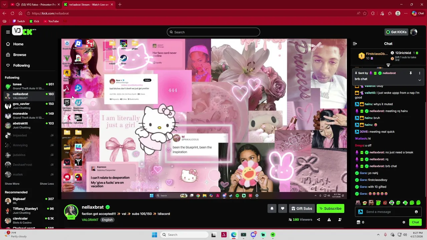427x240 pixels.
Task: Open Discord icon on Windows taskbar
Action: point(253,235)
